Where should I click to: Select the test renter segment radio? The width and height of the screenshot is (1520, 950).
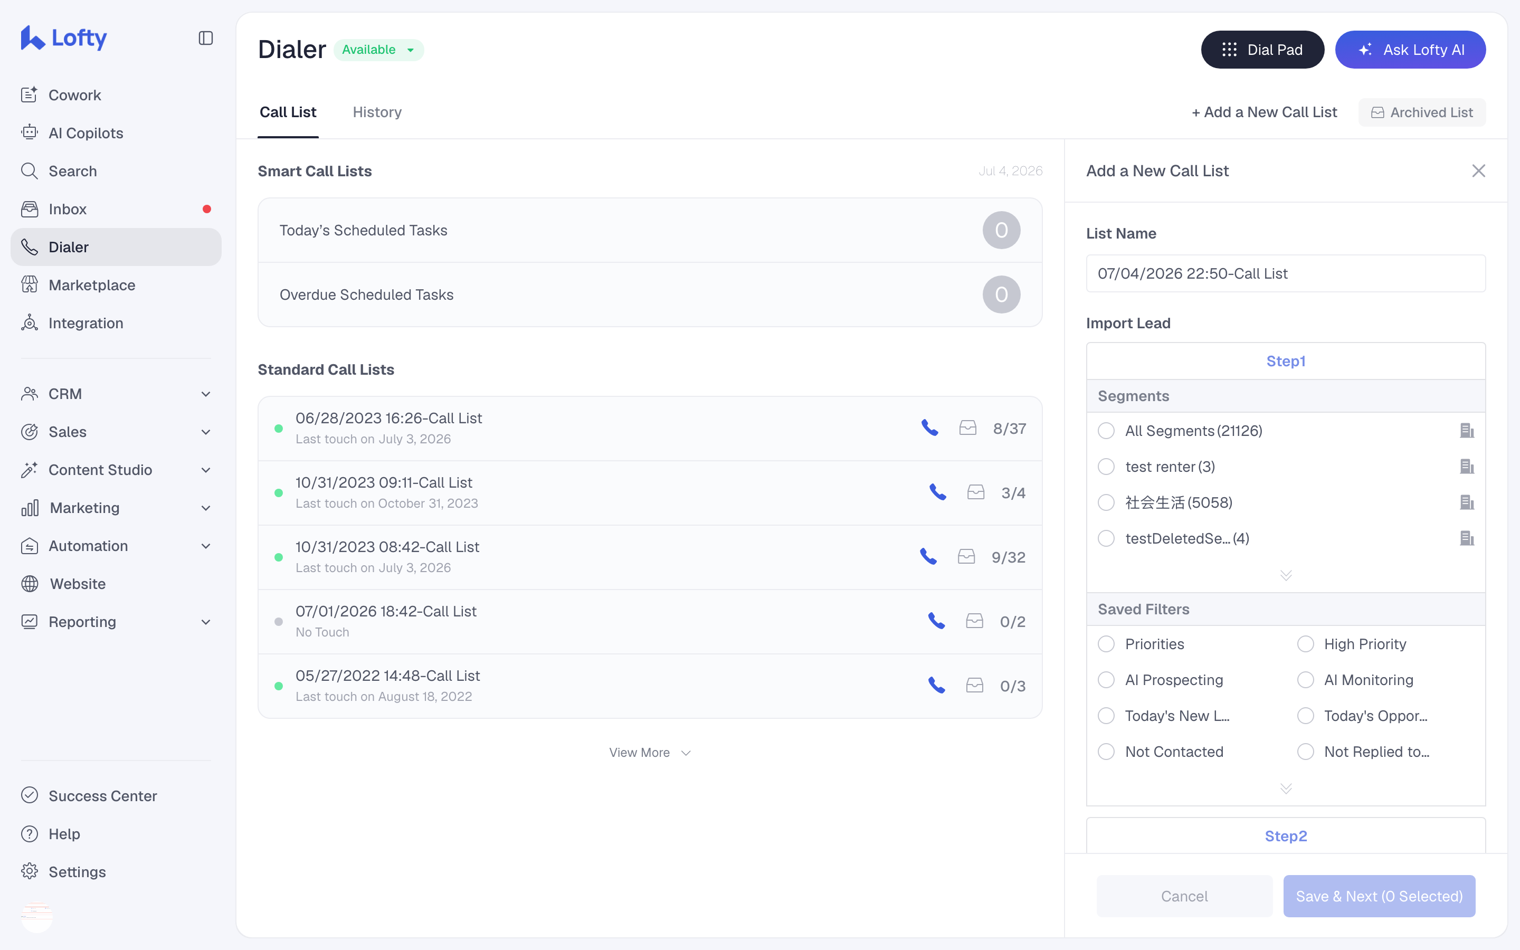click(x=1106, y=466)
